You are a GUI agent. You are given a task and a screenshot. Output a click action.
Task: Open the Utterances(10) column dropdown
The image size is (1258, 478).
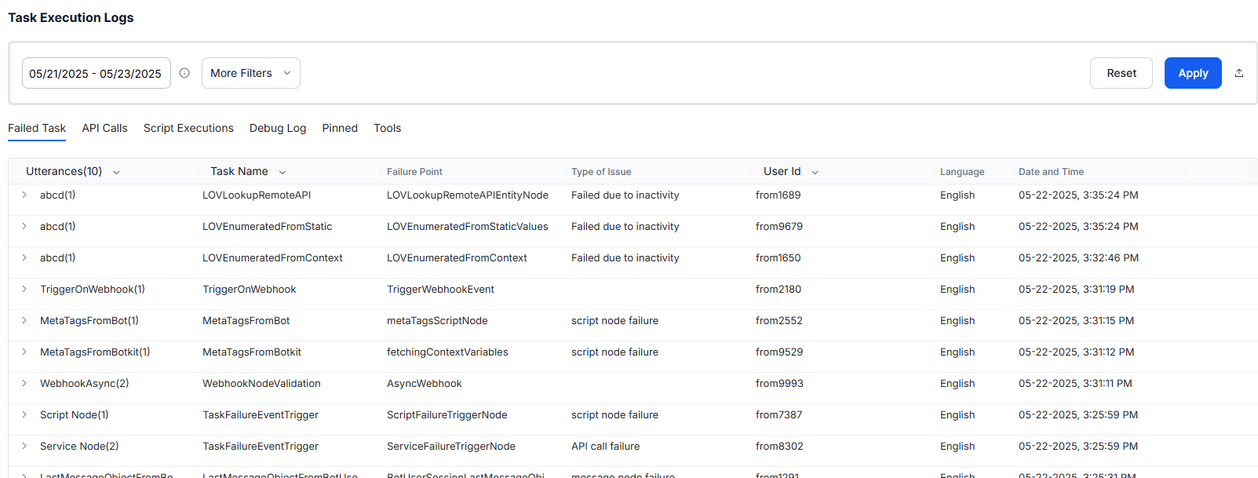point(116,172)
